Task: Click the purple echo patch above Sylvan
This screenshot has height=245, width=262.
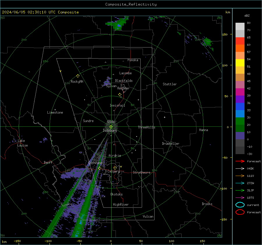Action: [107, 82]
